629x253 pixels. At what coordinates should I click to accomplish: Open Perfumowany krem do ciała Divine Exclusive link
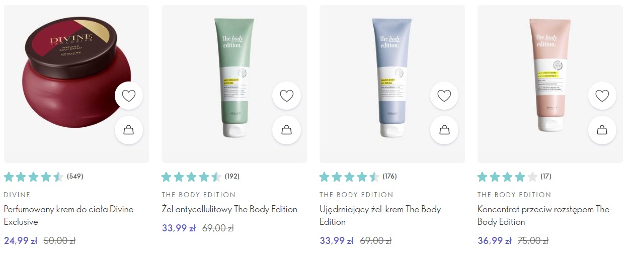click(x=69, y=215)
